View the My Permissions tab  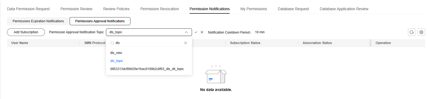[254, 9]
